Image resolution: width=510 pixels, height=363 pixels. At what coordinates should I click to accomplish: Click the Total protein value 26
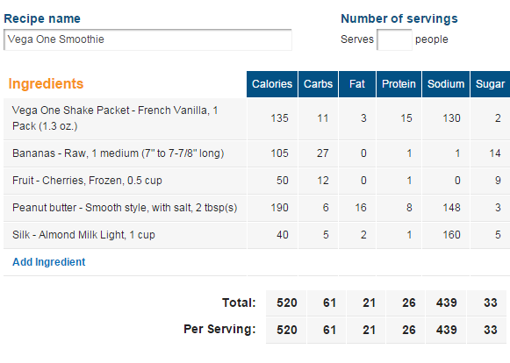408,302
